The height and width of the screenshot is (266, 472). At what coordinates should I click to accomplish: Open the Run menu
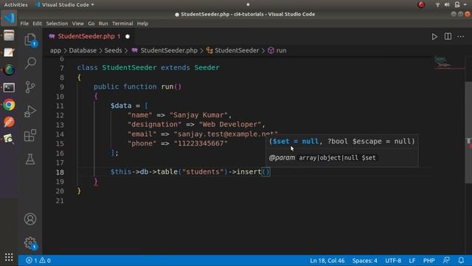click(103, 24)
